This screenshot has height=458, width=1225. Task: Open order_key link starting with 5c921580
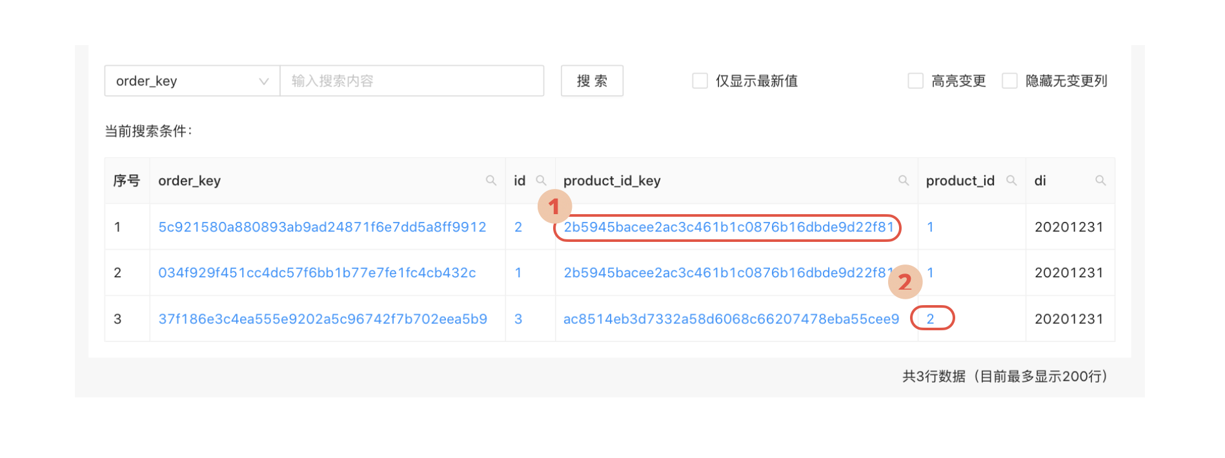point(322,227)
